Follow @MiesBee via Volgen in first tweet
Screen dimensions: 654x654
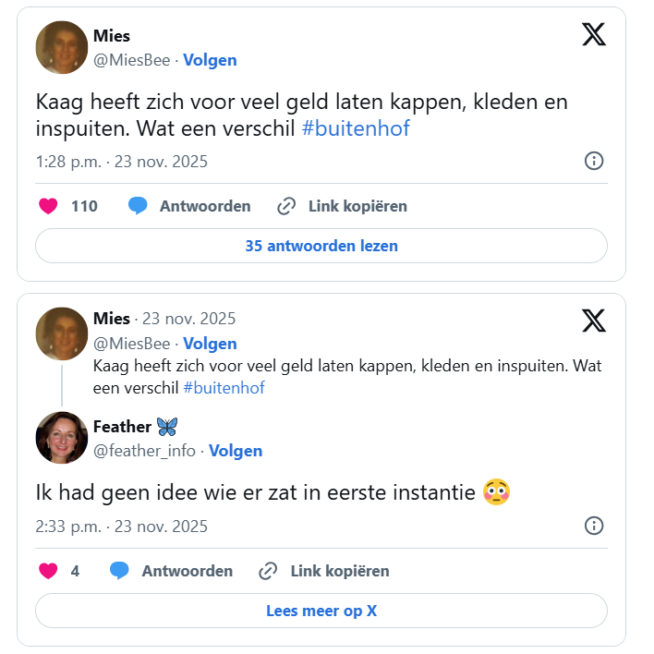tap(210, 60)
